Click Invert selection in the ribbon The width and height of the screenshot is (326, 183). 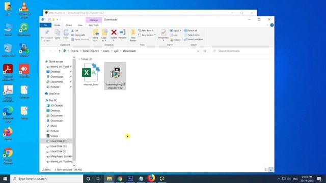point(194,40)
